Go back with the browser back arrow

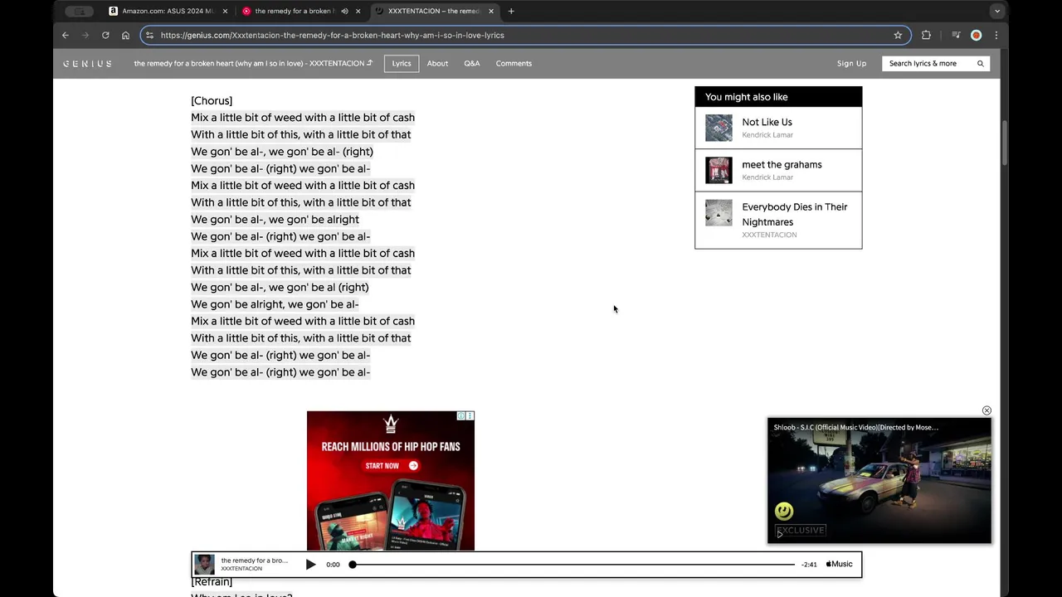click(66, 35)
